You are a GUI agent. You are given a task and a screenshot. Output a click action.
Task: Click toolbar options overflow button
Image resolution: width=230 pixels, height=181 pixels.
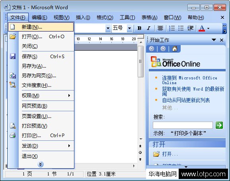pyautogui.click(x=224, y=28)
